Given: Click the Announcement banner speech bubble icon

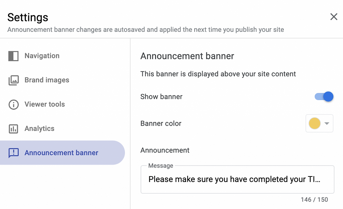Looking at the screenshot, I should point(14,153).
